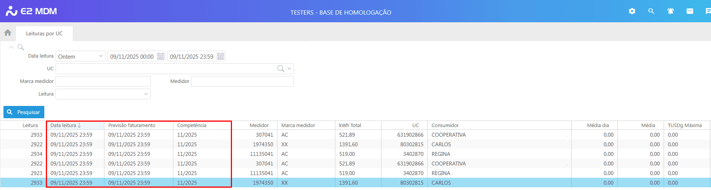Open the notifications bell icon
Viewport: 711px width, 190px height.
pos(671,11)
